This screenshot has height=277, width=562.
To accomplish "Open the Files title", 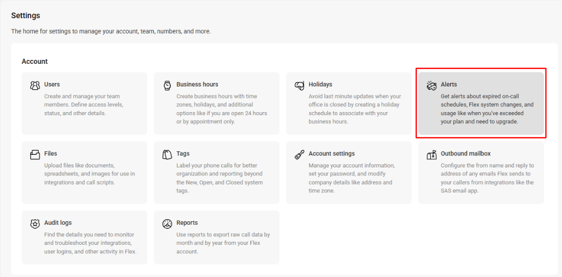I will (x=51, y=153).
